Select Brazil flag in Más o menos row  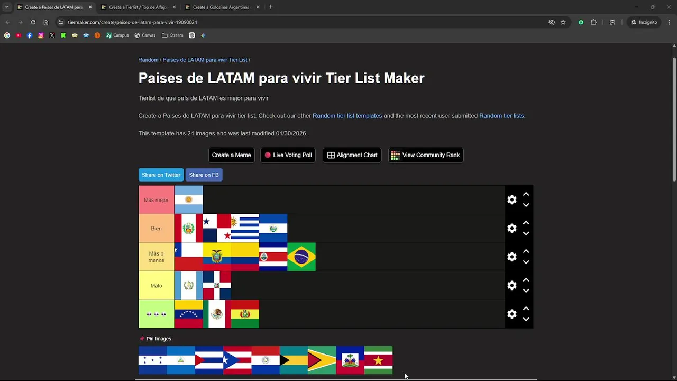pos(301,257)
